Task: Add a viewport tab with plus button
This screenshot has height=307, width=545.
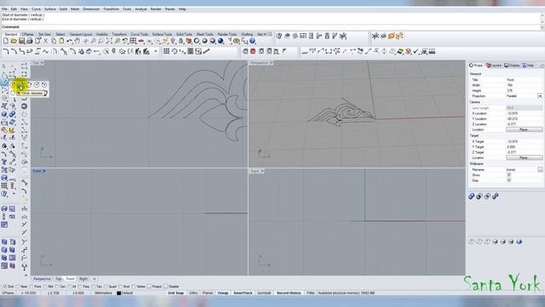Action: click(94, 279)
